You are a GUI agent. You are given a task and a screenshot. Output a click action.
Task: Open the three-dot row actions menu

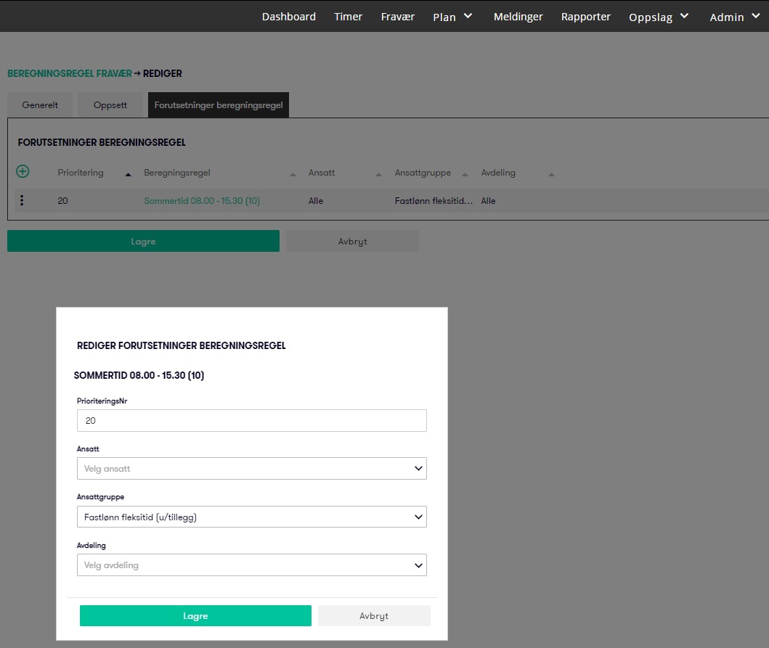(x=22, y=201)
